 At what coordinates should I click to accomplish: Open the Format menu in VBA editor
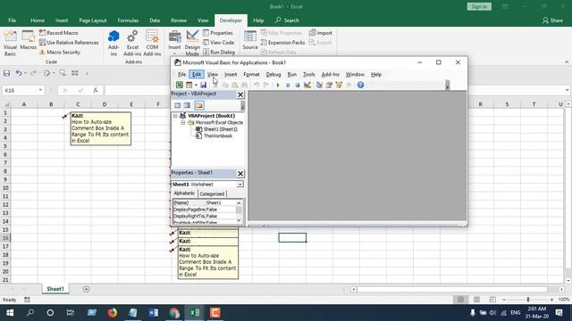click(251, 74)
